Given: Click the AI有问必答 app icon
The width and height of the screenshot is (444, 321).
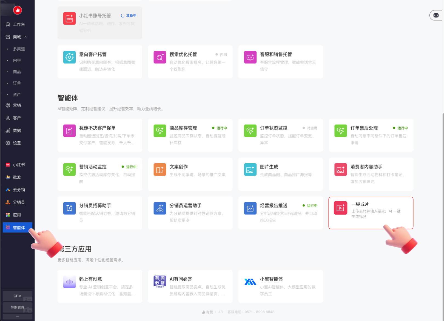Looking at the screenshot, I should 160,282.
